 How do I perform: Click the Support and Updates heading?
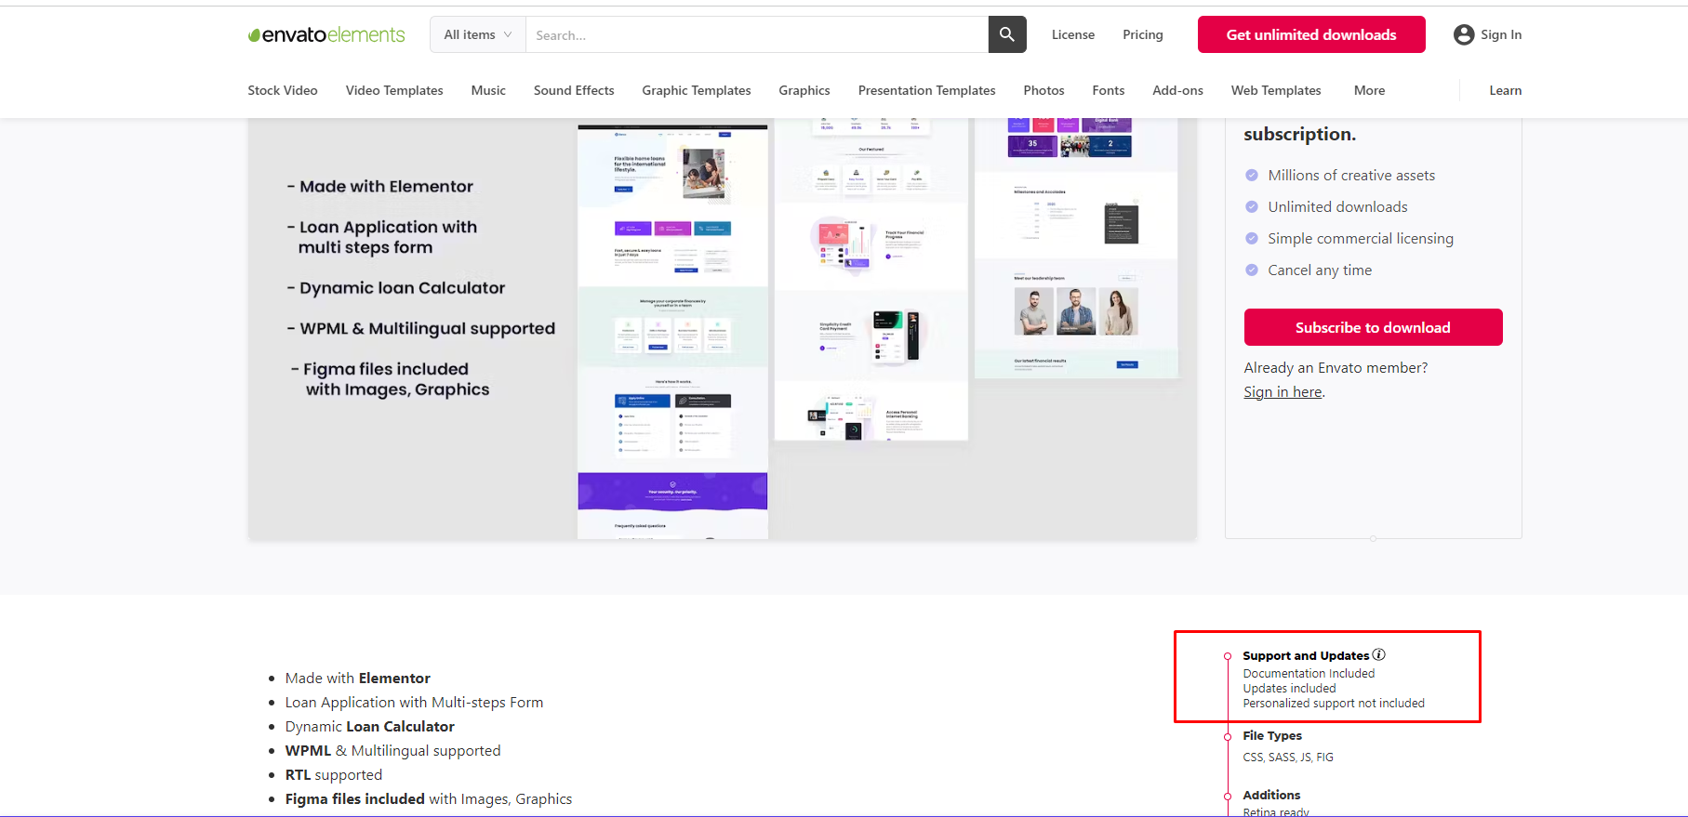coord(1306,655)
